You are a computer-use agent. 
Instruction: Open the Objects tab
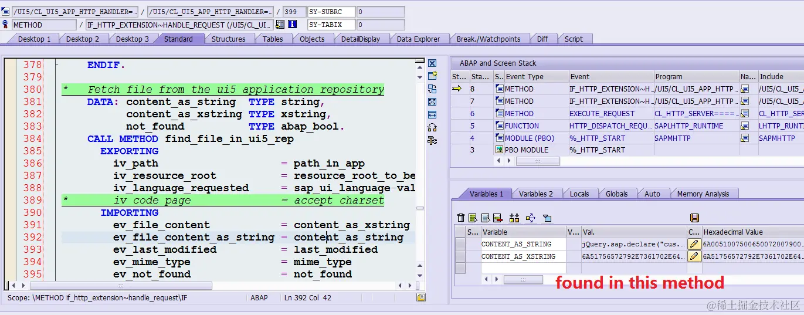(x=312, y=39)
